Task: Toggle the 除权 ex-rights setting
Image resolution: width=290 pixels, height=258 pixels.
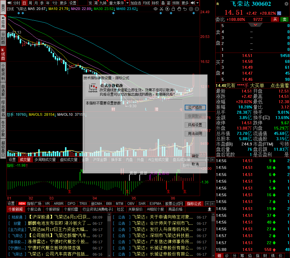Action: coord(155,3)
